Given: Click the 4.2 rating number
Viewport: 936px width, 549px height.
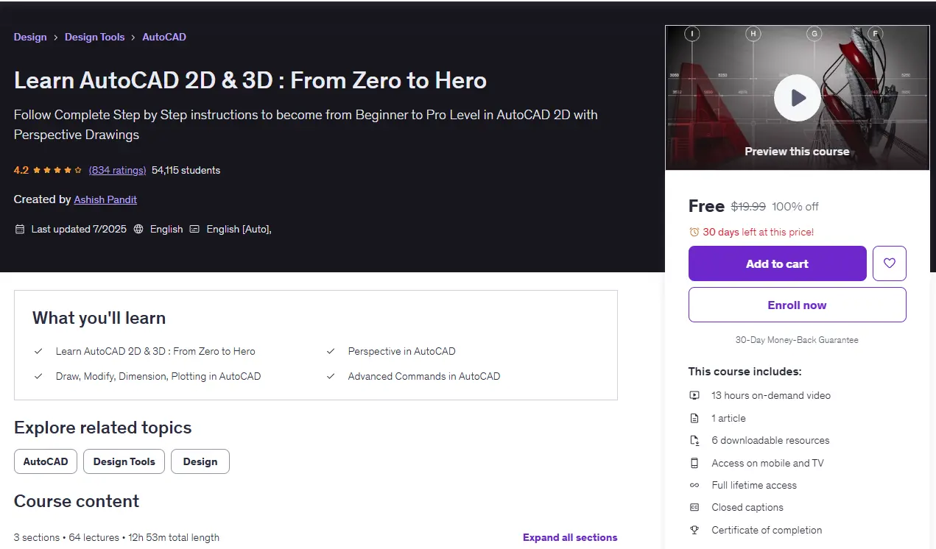Looking at the screenshot, I should 21,170.
